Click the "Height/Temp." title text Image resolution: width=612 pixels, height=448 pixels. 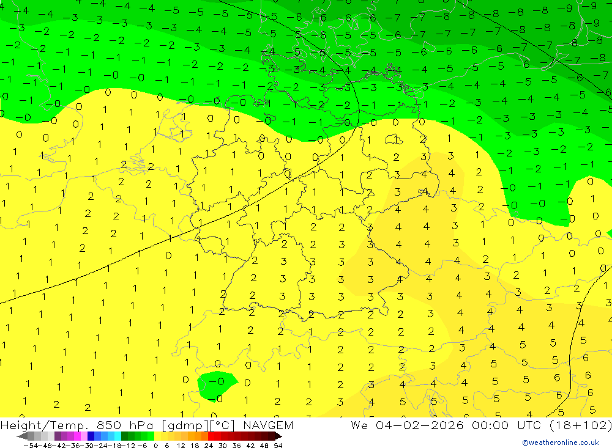click(x=45, y=425)
